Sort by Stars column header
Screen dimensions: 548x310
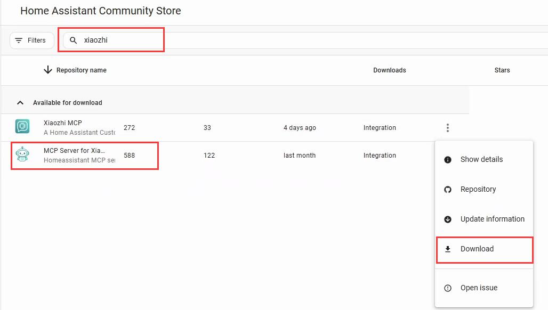coord(502,70)
